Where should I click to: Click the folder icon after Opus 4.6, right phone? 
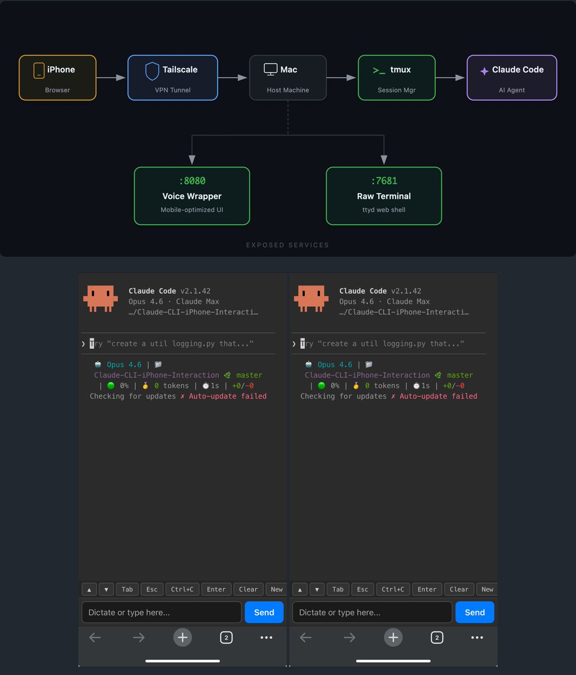[x=369, y=364]
